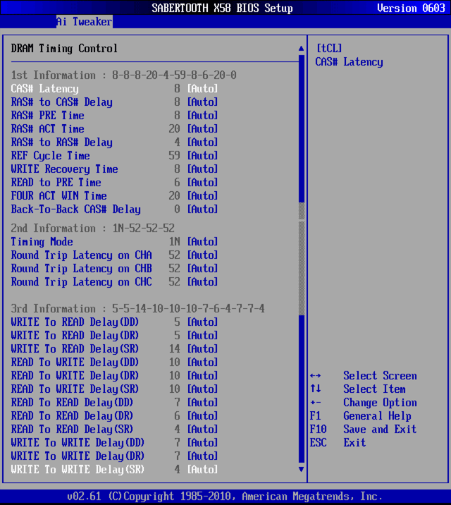Click the Select Item up-down arrows icon
The image size is (451, 505).
tap(316, 389)
